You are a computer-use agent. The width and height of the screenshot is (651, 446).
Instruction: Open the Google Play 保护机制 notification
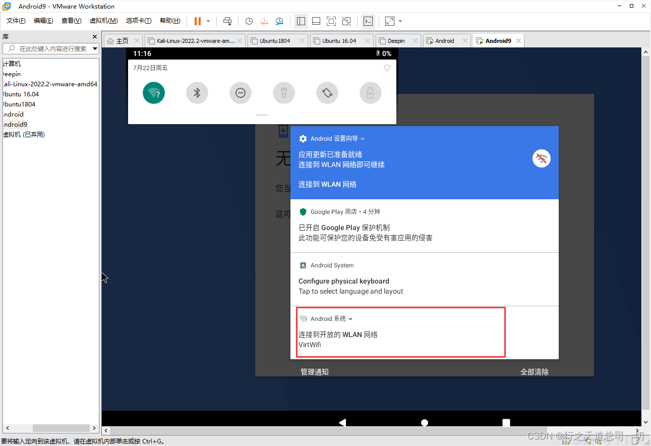click(425, 226)
